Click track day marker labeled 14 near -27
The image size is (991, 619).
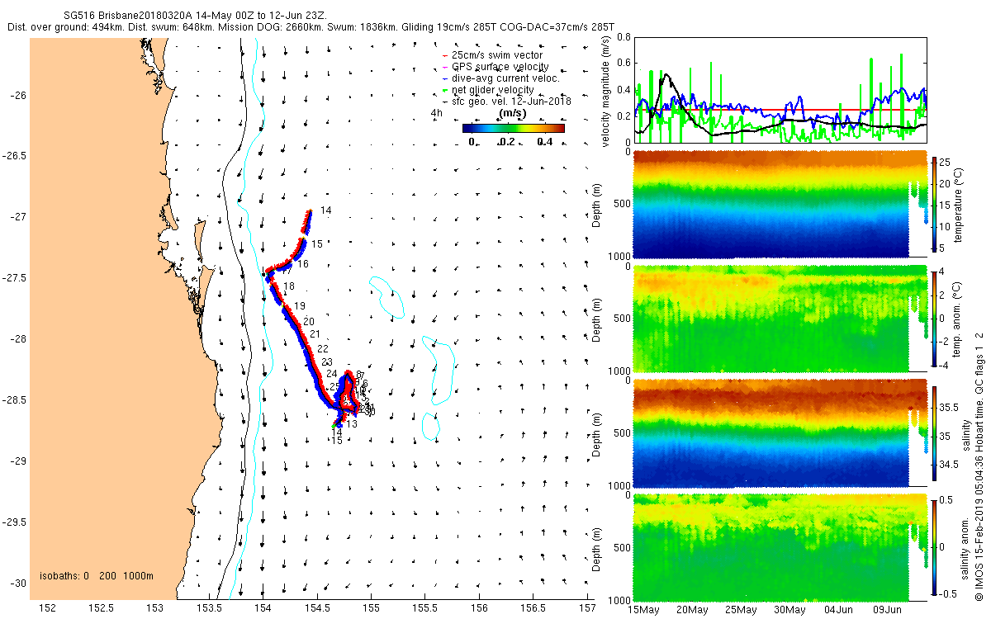click(325, 211)
